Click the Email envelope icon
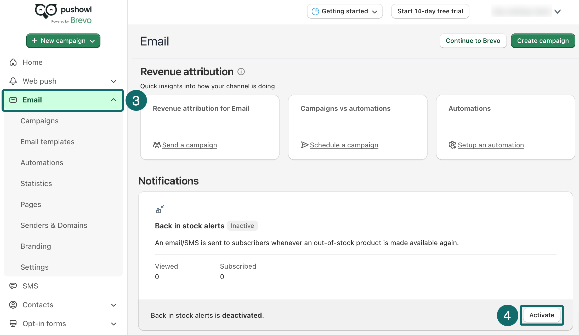The width and height of the screenshot is (579, 335). click(13, 100)
